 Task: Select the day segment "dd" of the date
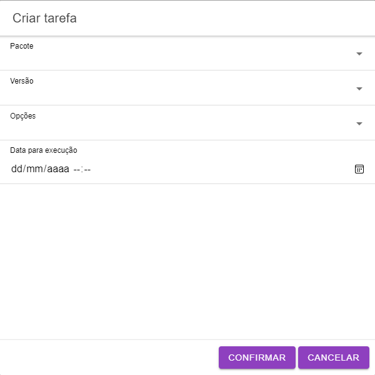[16, 169]
